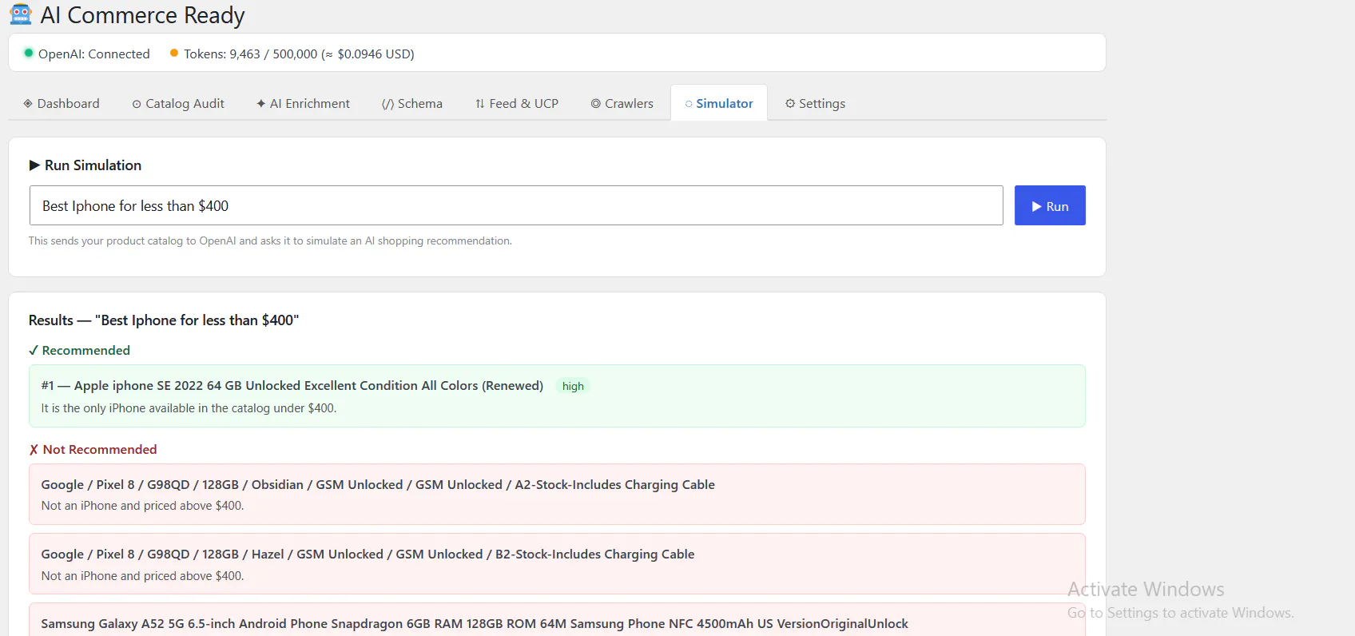Click the play triangle beside Run Simulation
The width and height of the screenshot is (1355, 636).
(34, 165)
